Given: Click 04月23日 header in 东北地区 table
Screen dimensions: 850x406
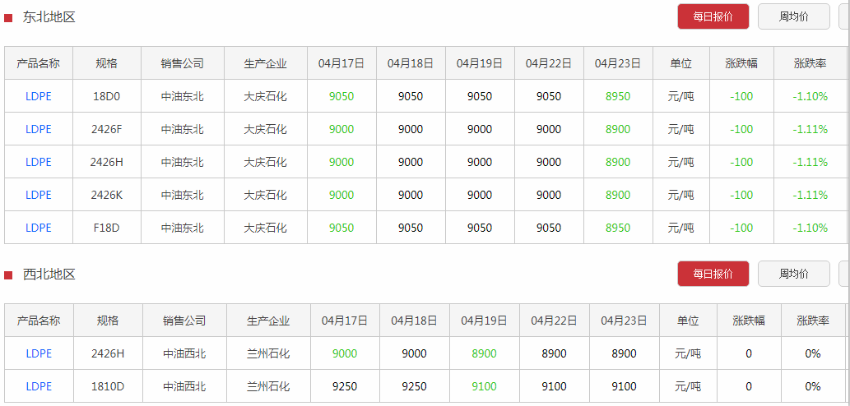Looking at the screenshot, I should click(618, 63).
